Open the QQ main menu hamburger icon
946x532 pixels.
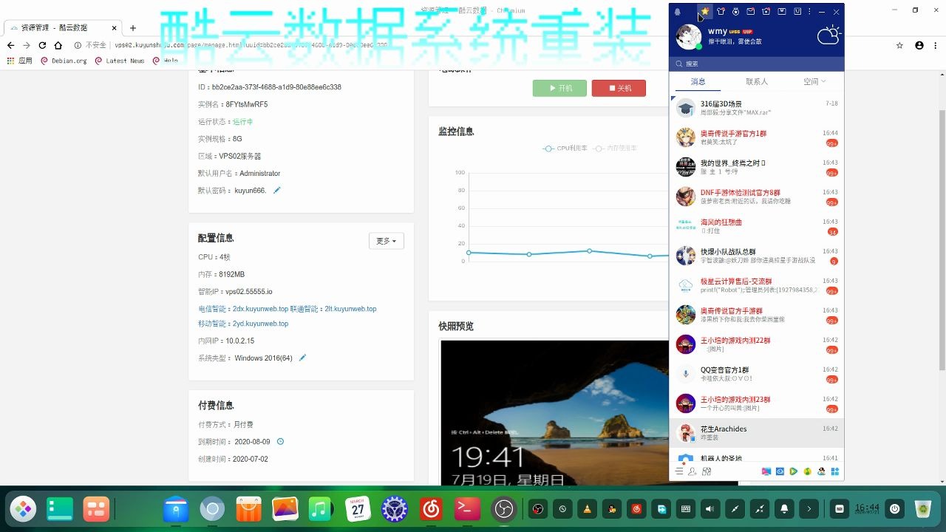click(x=679, y=471)
